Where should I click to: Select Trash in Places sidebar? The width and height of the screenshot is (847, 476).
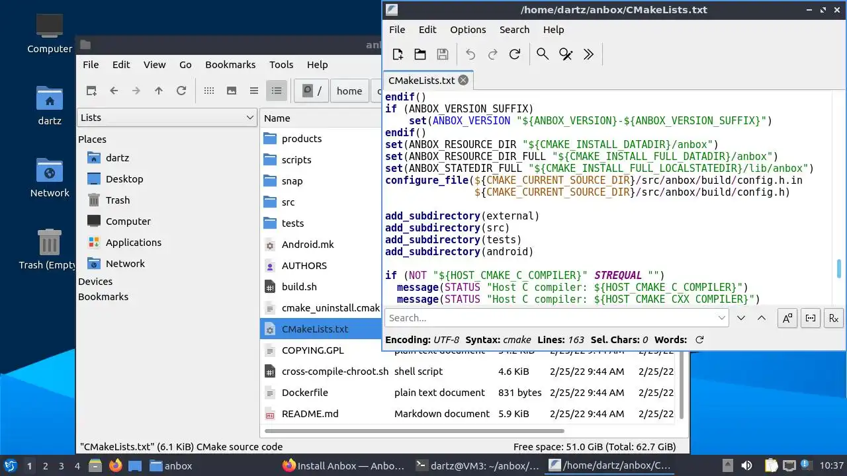click(x=118, y=200)
